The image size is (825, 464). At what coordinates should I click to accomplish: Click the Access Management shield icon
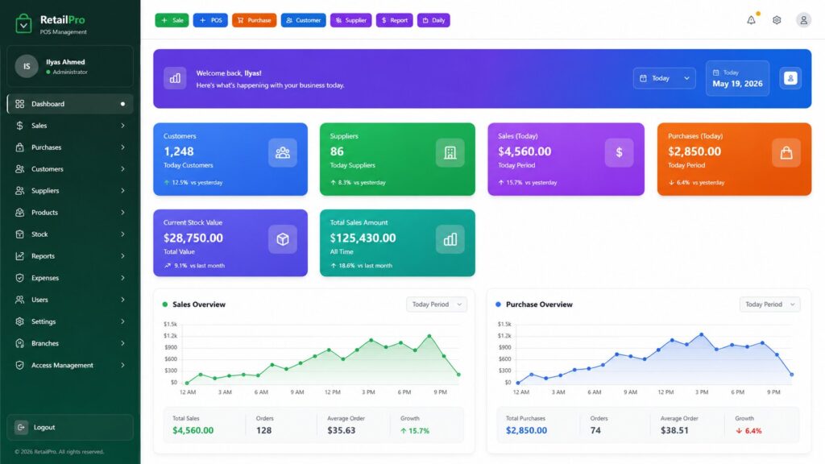point(19,365)
